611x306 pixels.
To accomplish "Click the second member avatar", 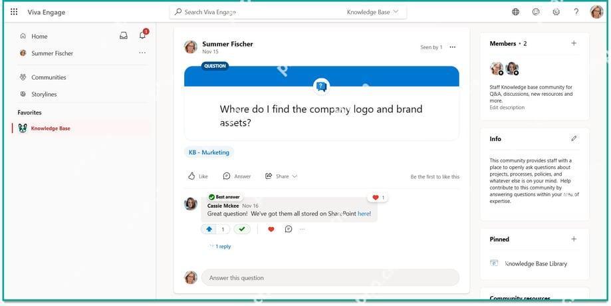I will [512, 69].
